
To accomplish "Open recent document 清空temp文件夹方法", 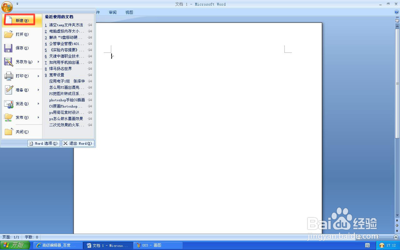I will click(66, 25).
